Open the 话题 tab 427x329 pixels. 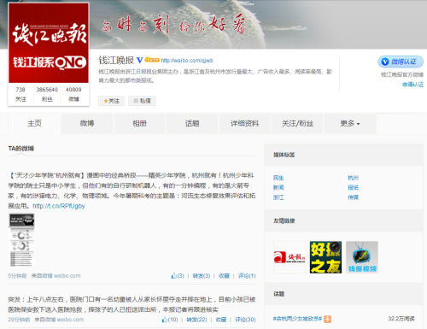click(192, 124)
